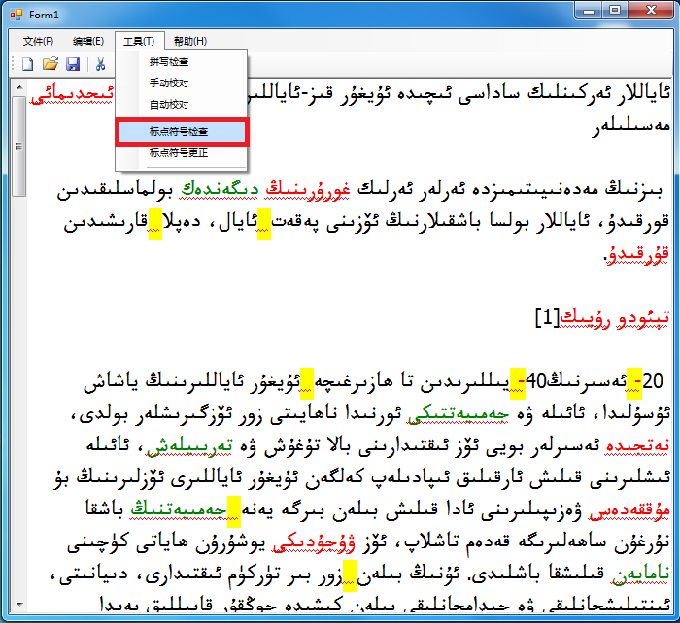The width and height of the screenshot is (680, 623).
Task: Click the Form1 window title icon
Action: (x=17, y=15)
